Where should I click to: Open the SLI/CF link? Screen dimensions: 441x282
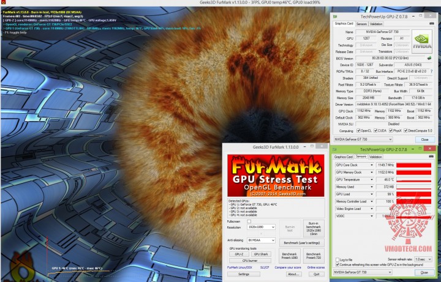coord(265,267)
